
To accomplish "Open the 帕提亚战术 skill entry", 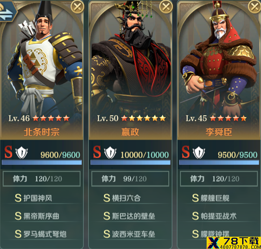I will [214, 216].
